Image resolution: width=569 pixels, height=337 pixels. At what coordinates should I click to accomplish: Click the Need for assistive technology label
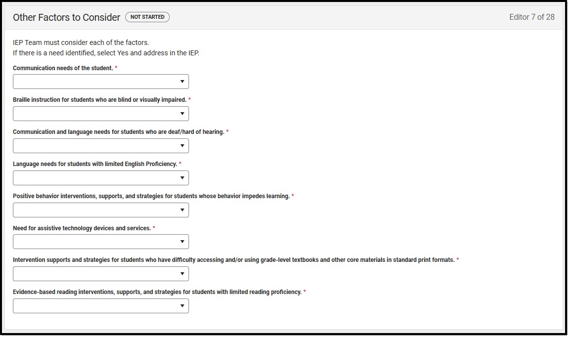(82, 228)
